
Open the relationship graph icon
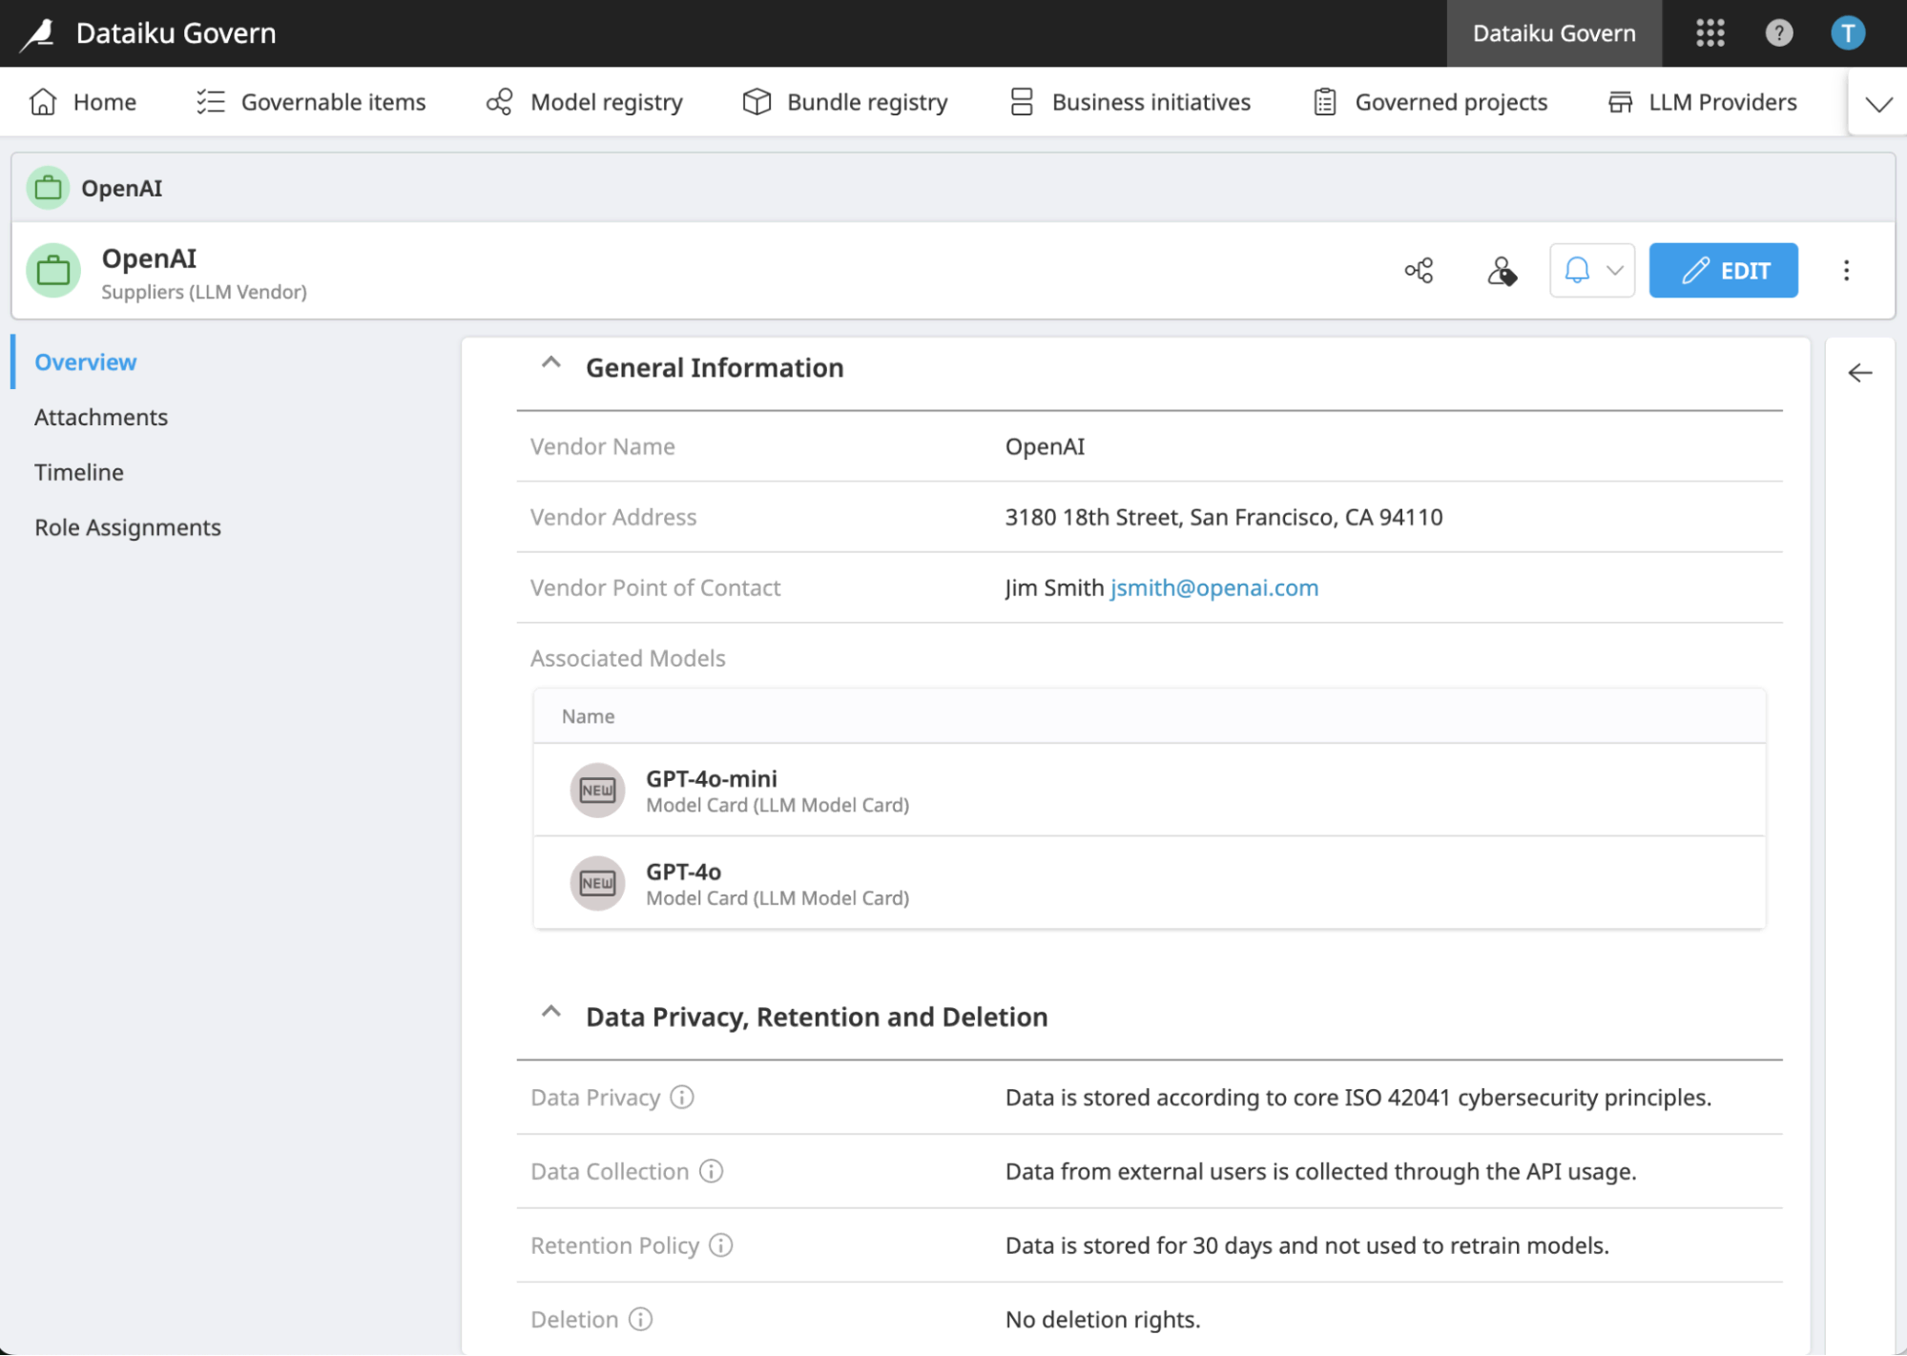1419,271
